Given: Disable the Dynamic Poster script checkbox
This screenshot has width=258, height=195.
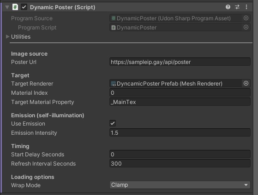Looking at the screenshot, I should (24, 7).
